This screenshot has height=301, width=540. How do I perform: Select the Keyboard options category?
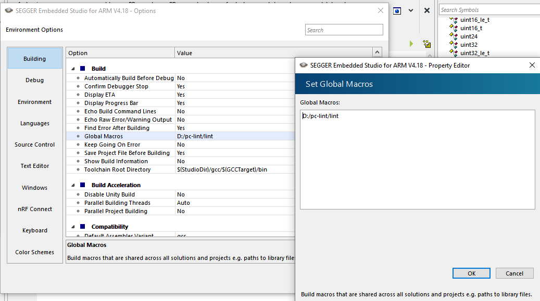point(35,230)
